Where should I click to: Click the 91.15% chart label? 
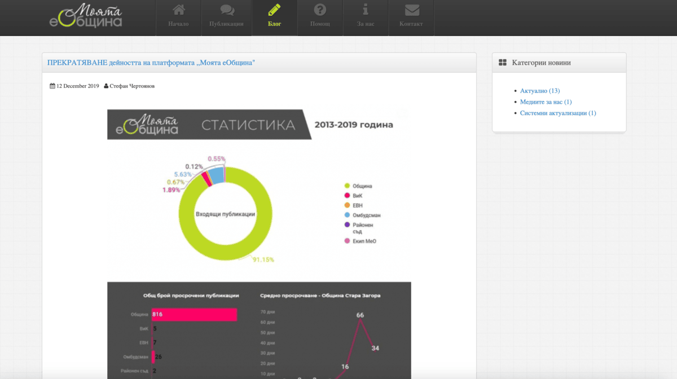[263, 260]
